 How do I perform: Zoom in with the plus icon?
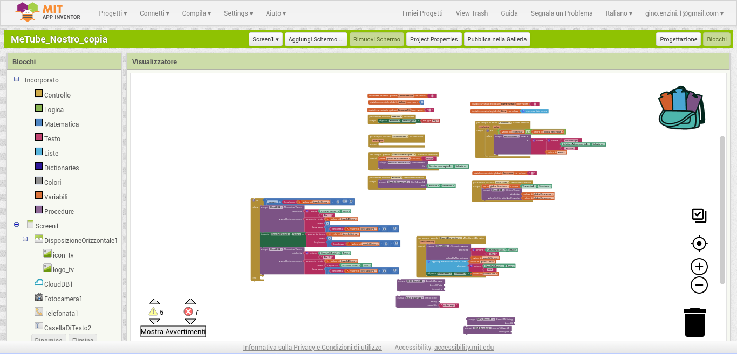[699, 267]
